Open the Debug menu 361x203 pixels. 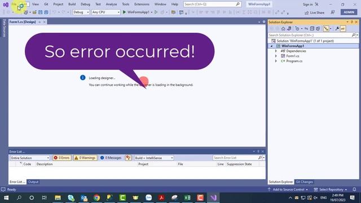[85, 4]
